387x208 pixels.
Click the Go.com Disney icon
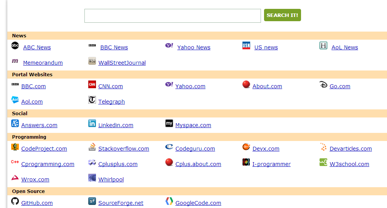click(323, 85)
